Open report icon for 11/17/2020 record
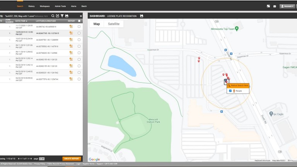This screenshot has height=167, width=297. 71,27
